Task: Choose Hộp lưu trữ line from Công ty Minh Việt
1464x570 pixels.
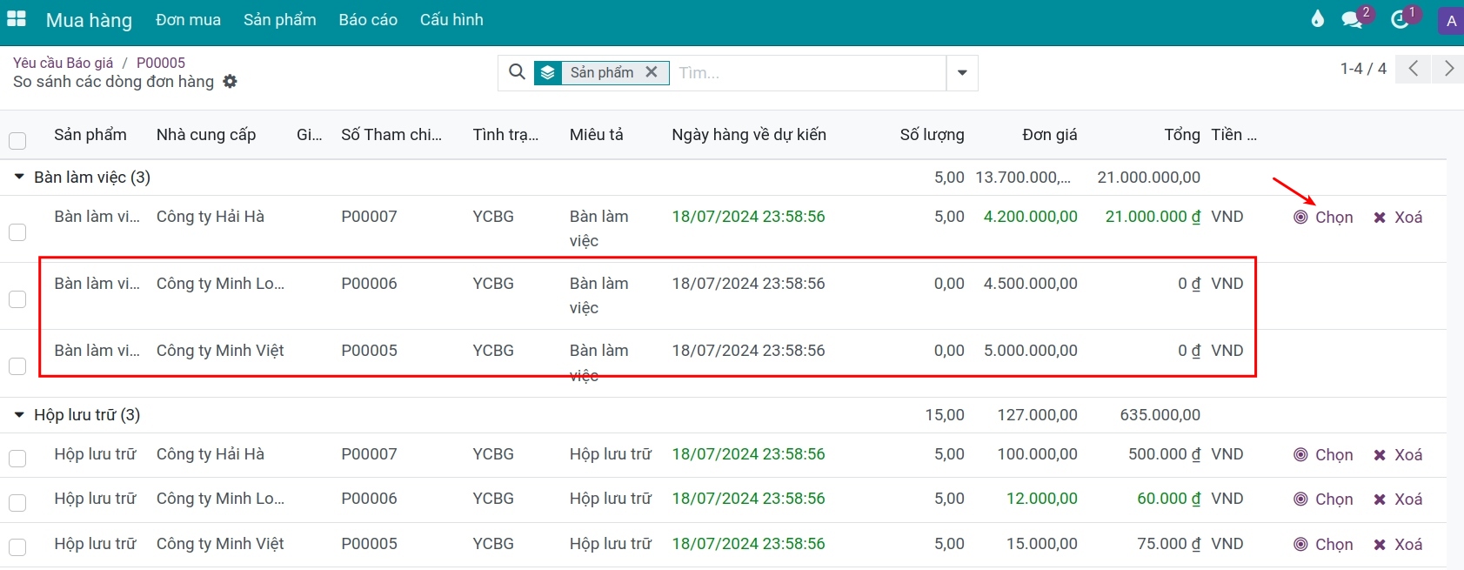Action: pyautogui.click(x=1323, y=545)
